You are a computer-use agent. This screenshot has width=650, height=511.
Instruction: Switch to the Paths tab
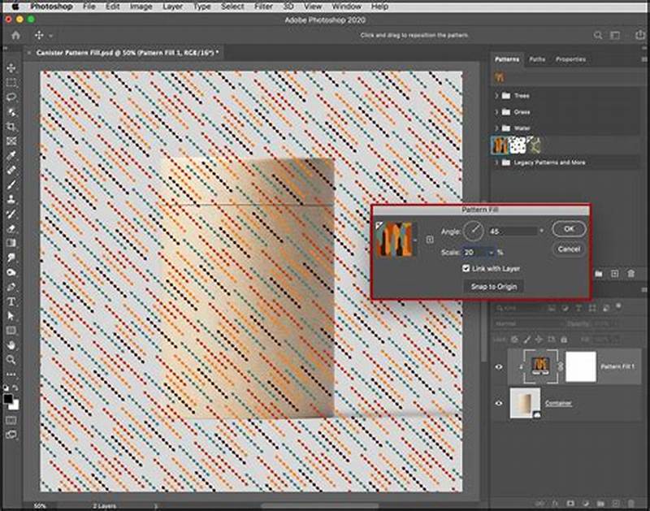coord(536,59)
